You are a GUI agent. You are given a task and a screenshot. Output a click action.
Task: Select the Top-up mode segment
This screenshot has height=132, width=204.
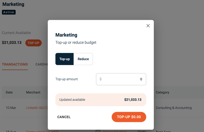tap(65, 59)
